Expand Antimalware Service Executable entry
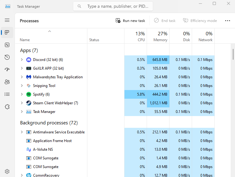Image resolution: width=235 pixels, height=177 pixels. click(x=22, y=132)
